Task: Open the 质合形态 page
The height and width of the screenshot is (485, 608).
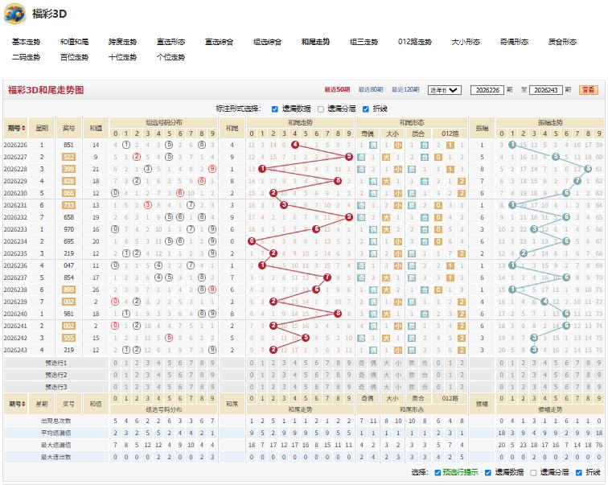Action: [562, 42]
